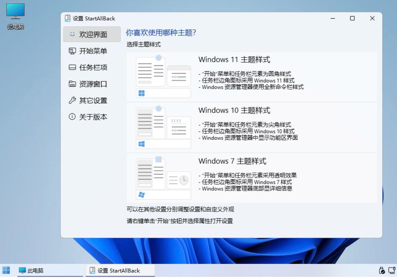Image resolution: width=397 pixels, height=278 pixels.
Task: Click the smiley icon beside 欢迎界面
Action: [72, 34]
